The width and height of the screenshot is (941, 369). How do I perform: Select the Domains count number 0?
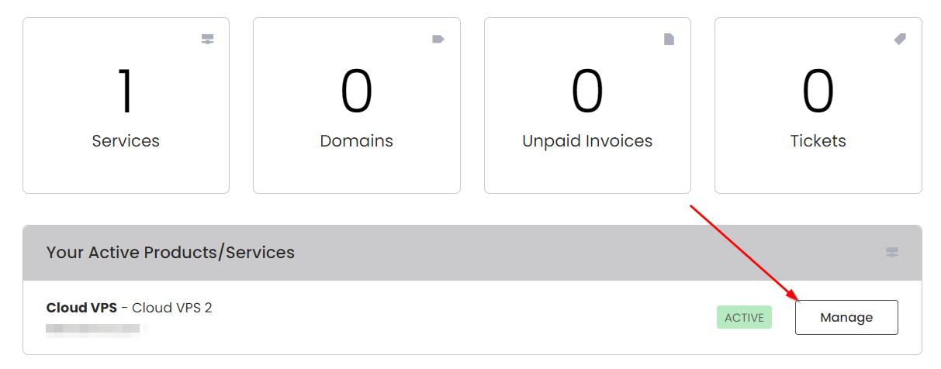tap(357, 91)
